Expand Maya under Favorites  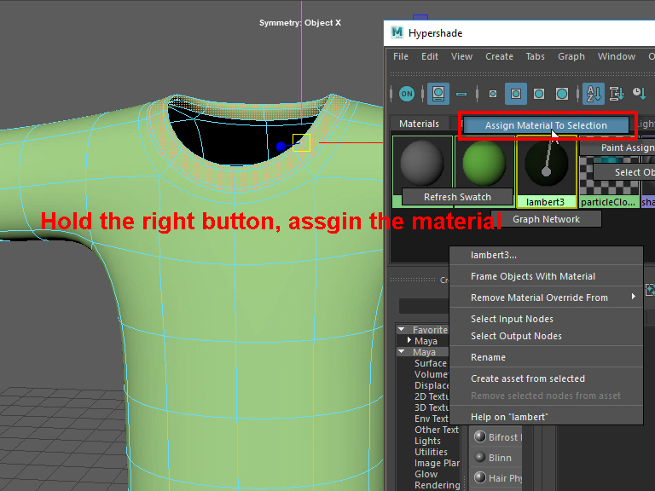point(409,341)
